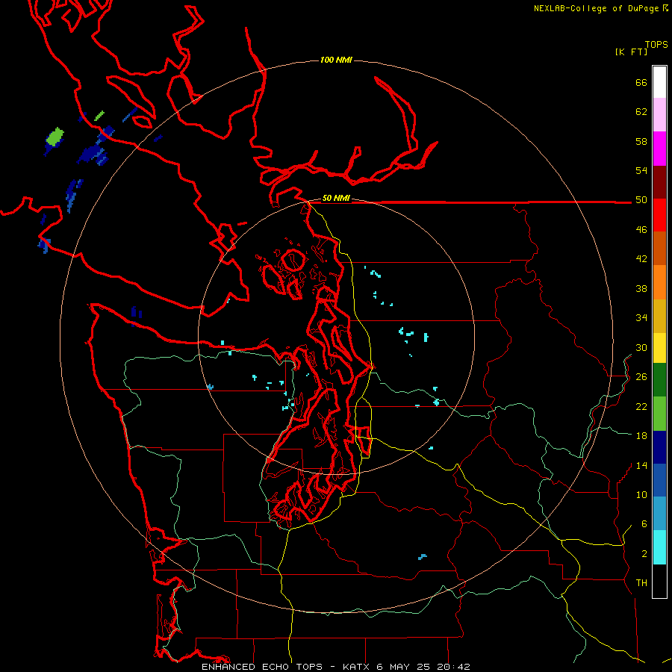Click the "34" legend value
The image size is (672, 672).
[x=641, y=318]
